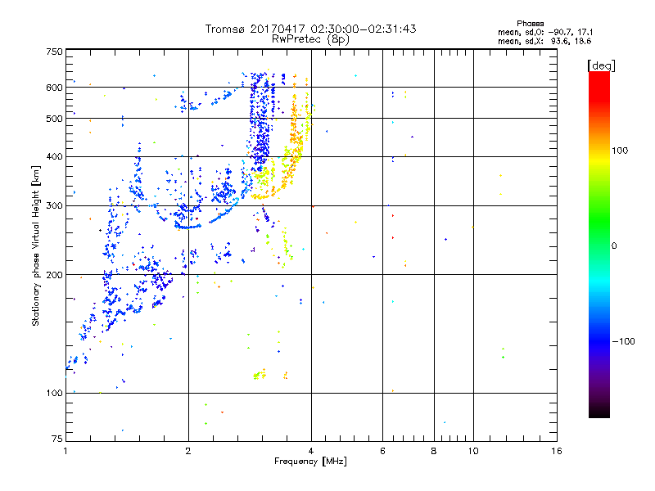Click the colorbar tick label '100'
This screenshot has width=655, height=491.
pos(620,151)
